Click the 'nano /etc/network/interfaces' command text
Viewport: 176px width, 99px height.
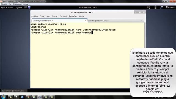coord(96,30)
